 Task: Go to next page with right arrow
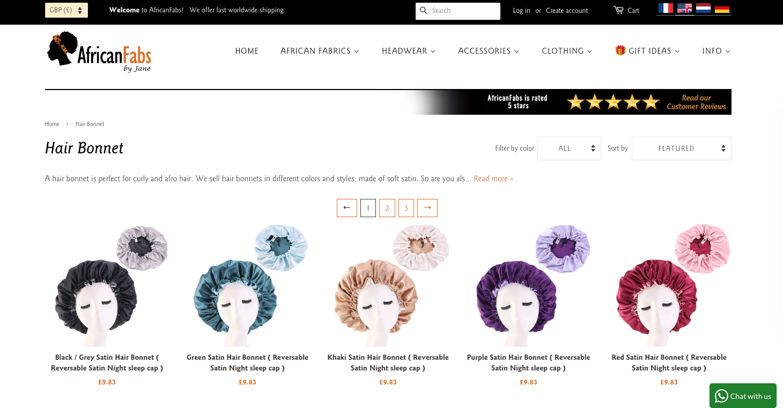pyautogui.click(x=427, y=208)
